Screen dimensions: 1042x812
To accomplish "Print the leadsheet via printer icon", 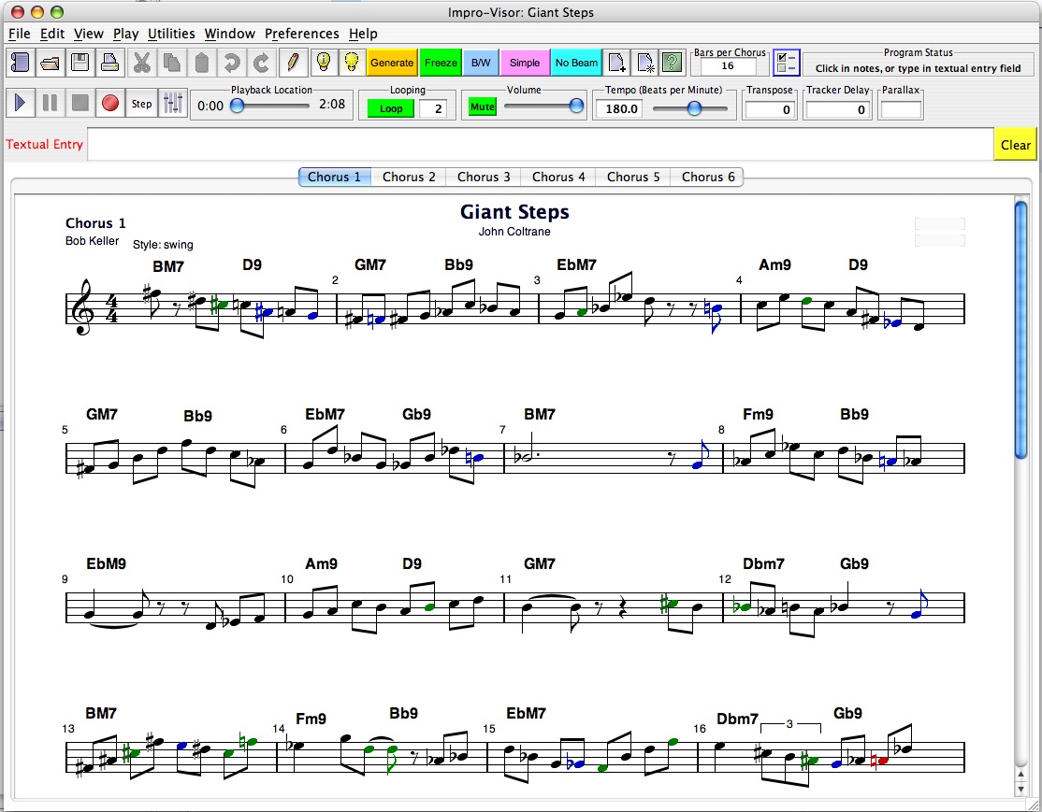I will pyautogui.click(x=109, y=64).
